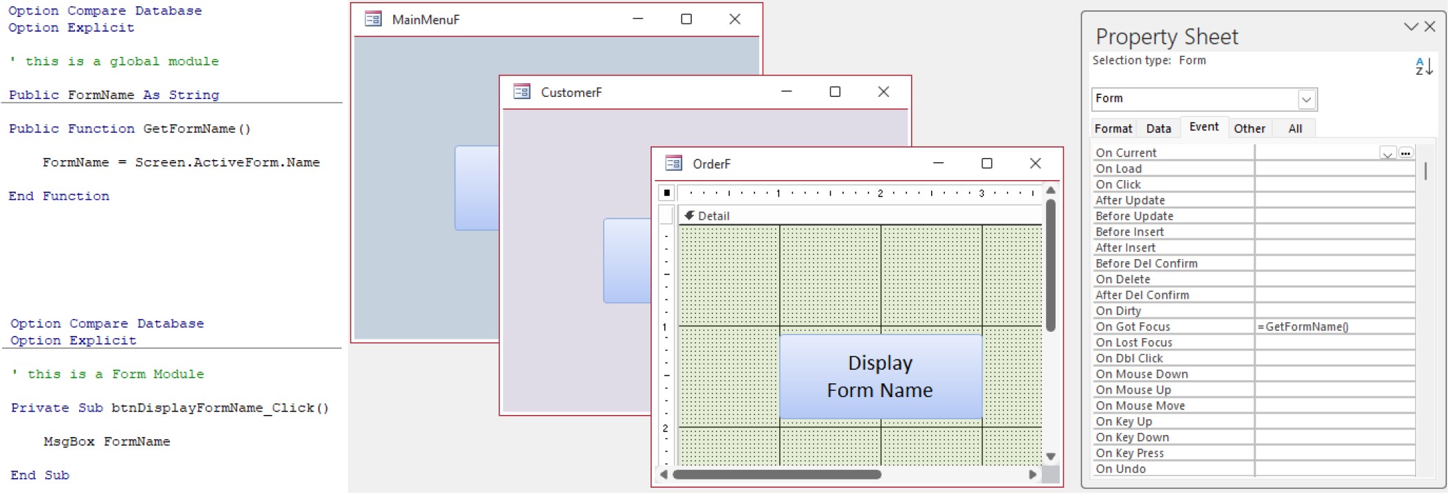Minimize the OrderF window

938,163
